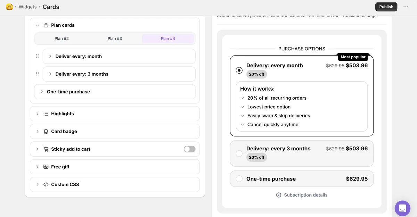Click How it works: heading

257,89
